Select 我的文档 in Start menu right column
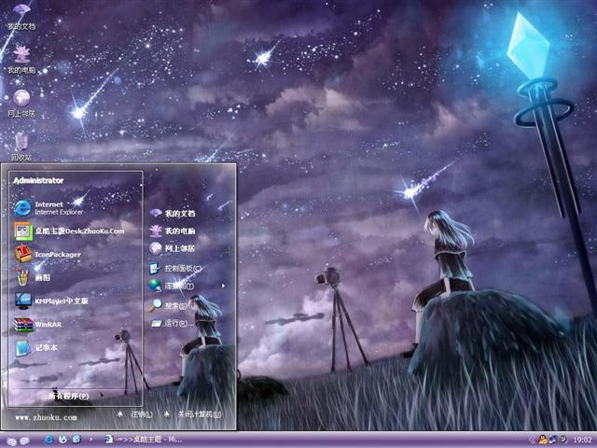597x448 pixels. click(172, 214)
